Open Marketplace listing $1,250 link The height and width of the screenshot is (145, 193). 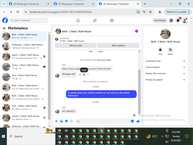72,41
